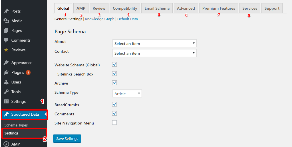Viewport: 292px width, 147px height.
Task: Disable the BreadCrumbs checkbox
Action: [114, 104]
